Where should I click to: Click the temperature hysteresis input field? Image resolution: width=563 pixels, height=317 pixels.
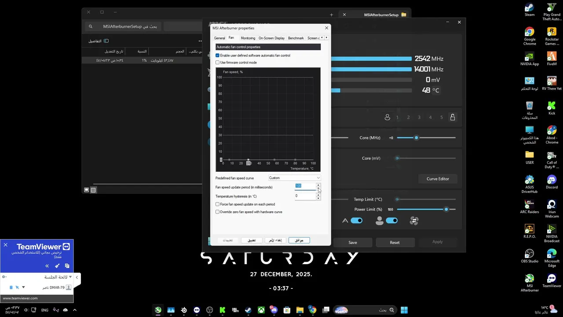click(x=305, y=196)
